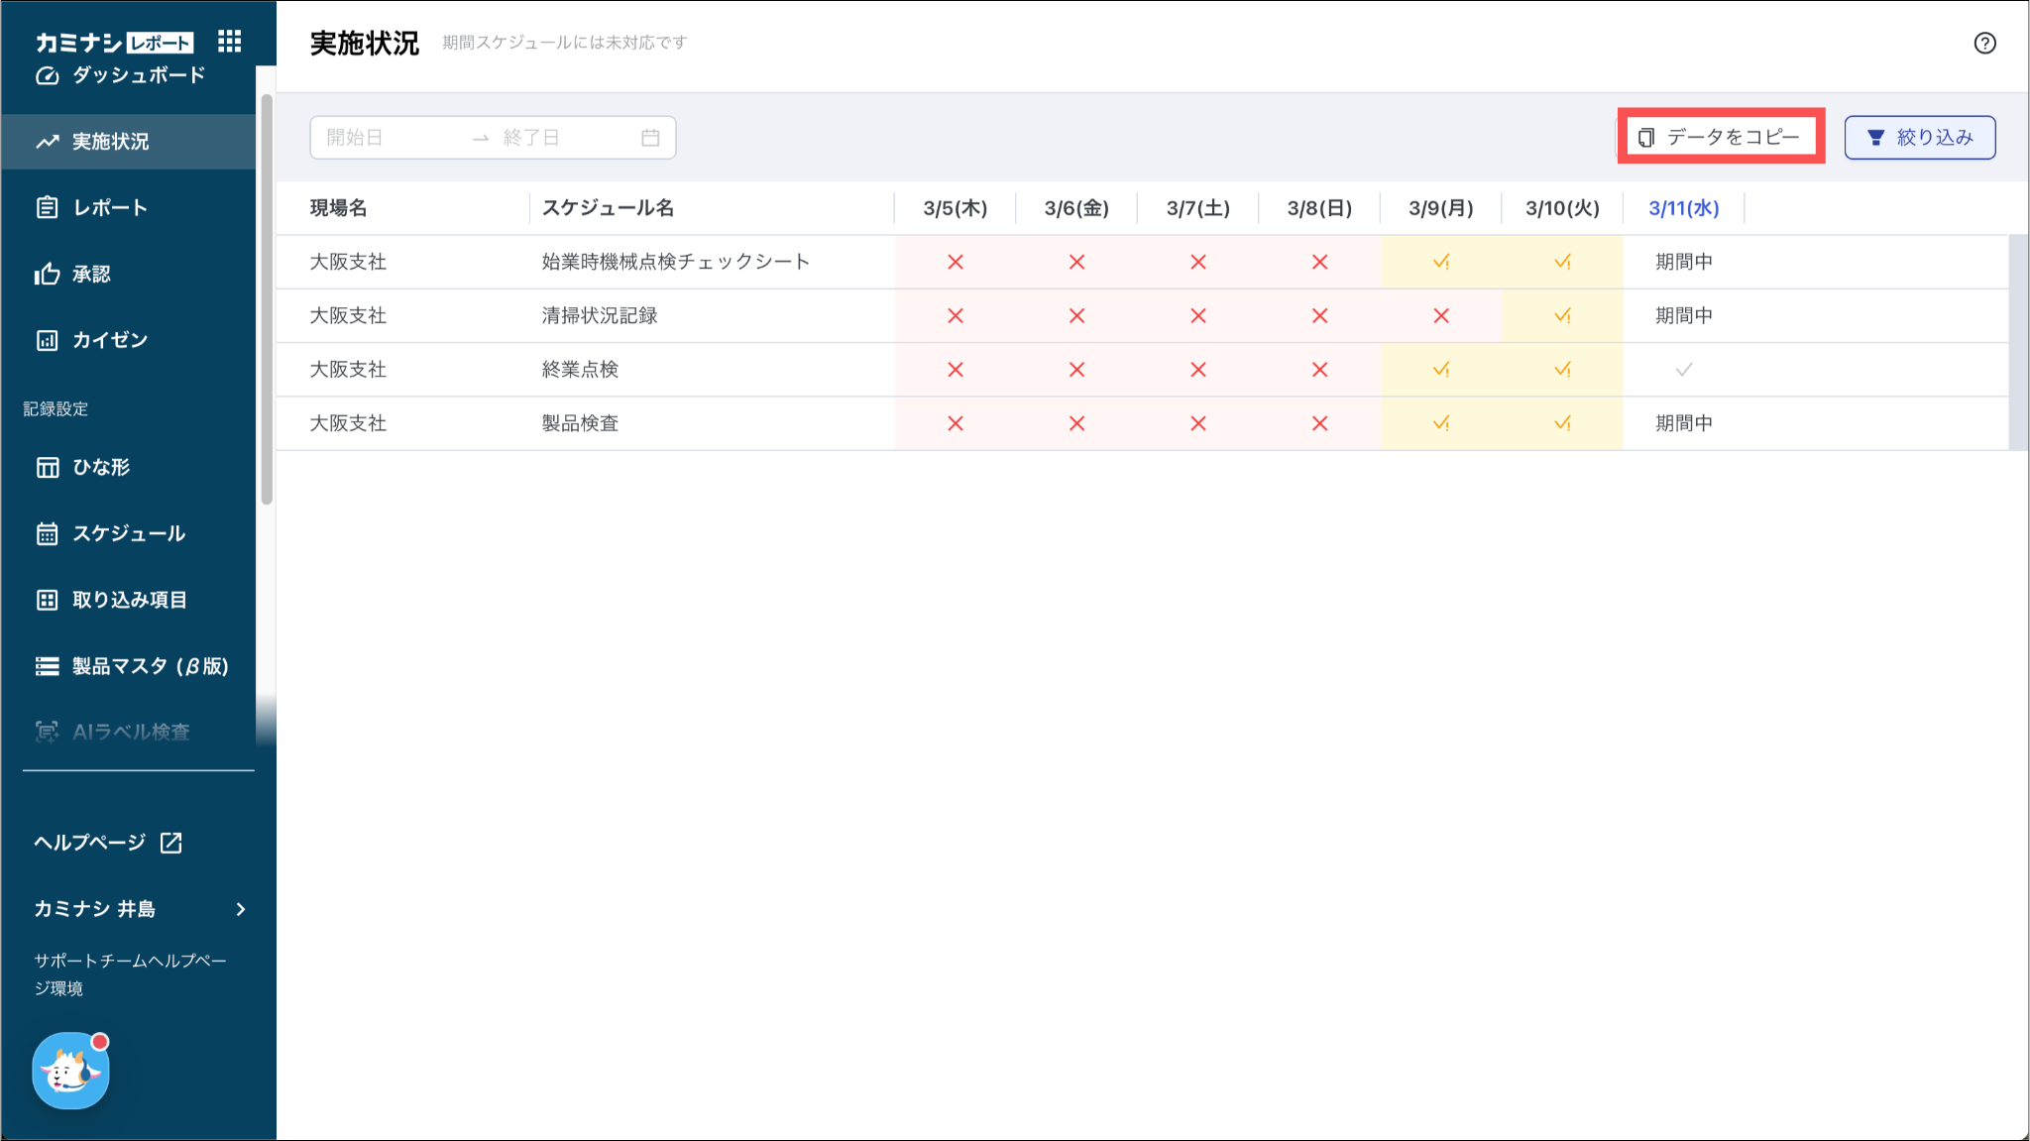The height and width of the screenshot is (1141, 2030).
Task: Go to レポート in the sidebar
Action: click(x=109, y=208)
